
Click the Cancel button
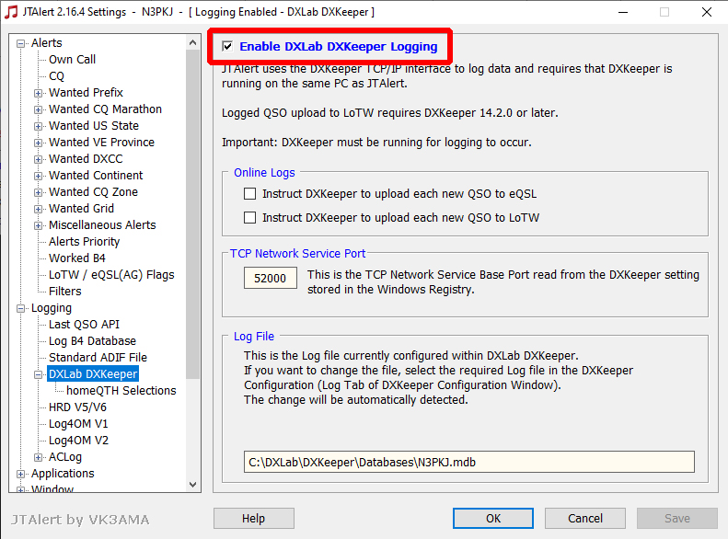tap(584, 519)
